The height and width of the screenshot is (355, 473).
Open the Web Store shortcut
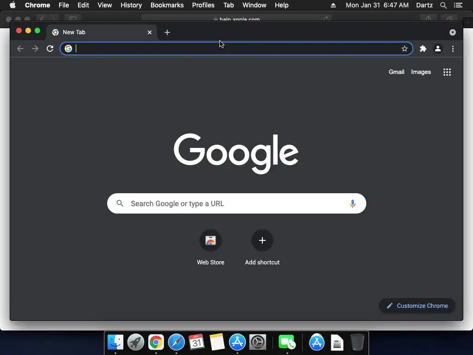[x=211, y=248]
